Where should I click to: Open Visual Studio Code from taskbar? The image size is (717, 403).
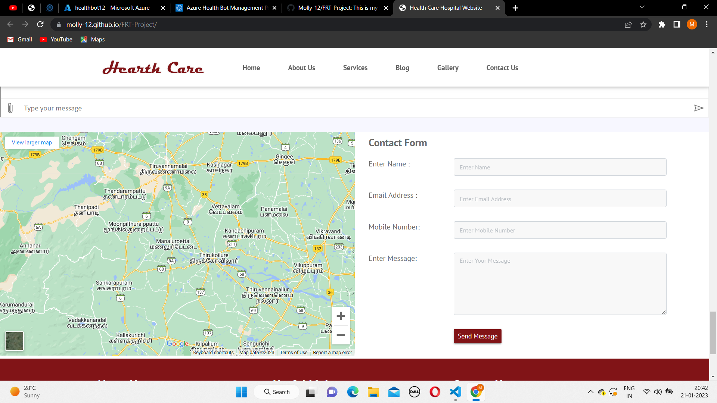click(x=456, y=392)
